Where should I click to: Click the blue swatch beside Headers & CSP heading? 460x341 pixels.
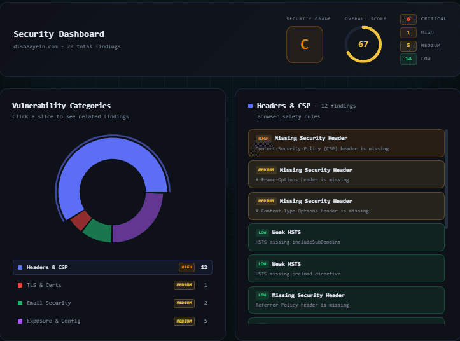[x=251, y=106]
